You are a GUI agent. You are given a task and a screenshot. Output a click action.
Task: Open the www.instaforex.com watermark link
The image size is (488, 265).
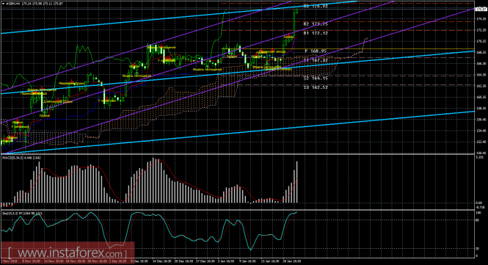click(68, 253)
